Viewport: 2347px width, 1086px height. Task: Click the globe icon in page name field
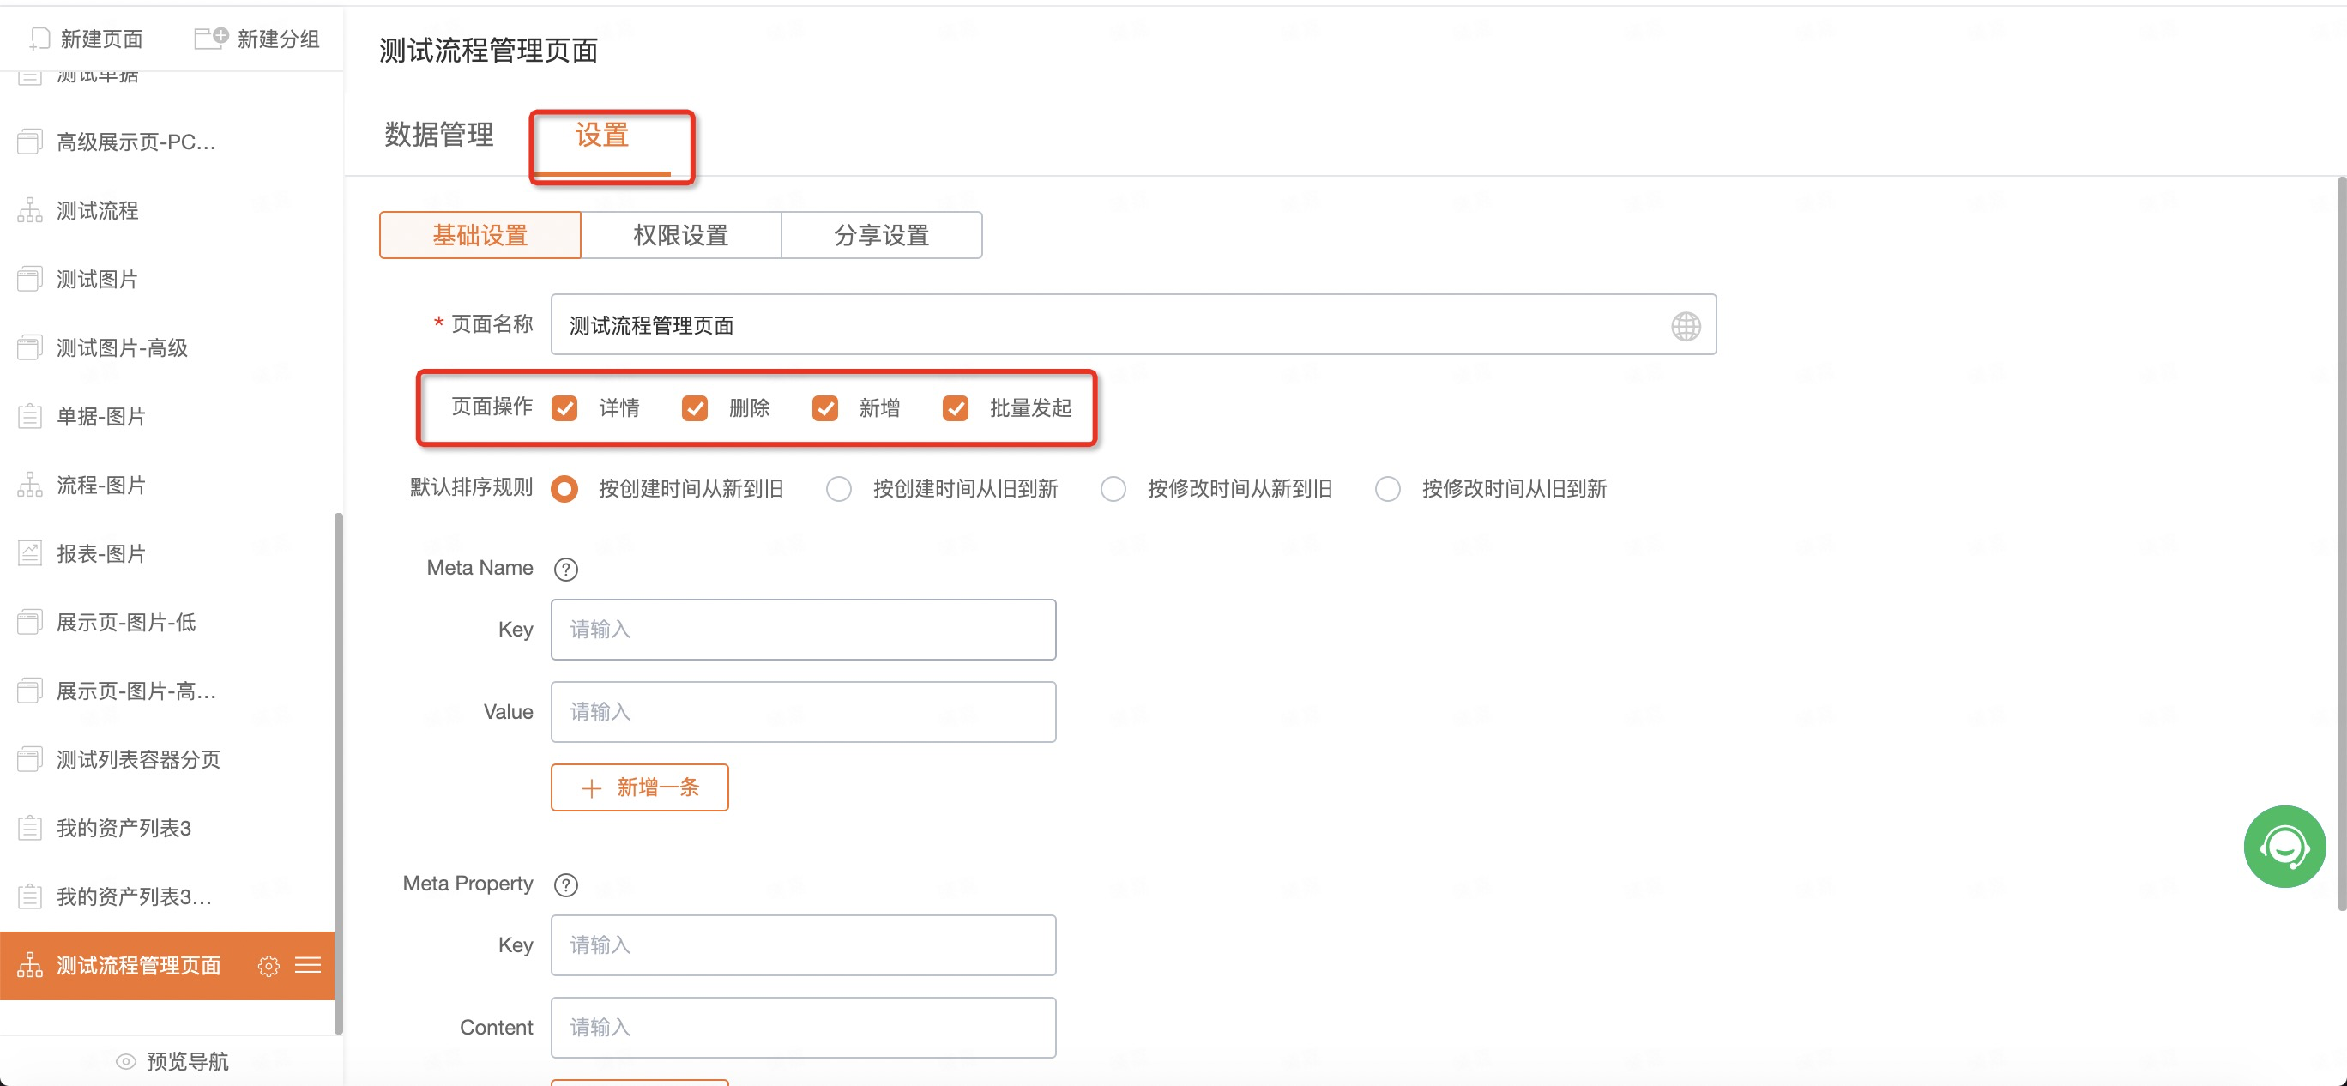click(1685, 325)
